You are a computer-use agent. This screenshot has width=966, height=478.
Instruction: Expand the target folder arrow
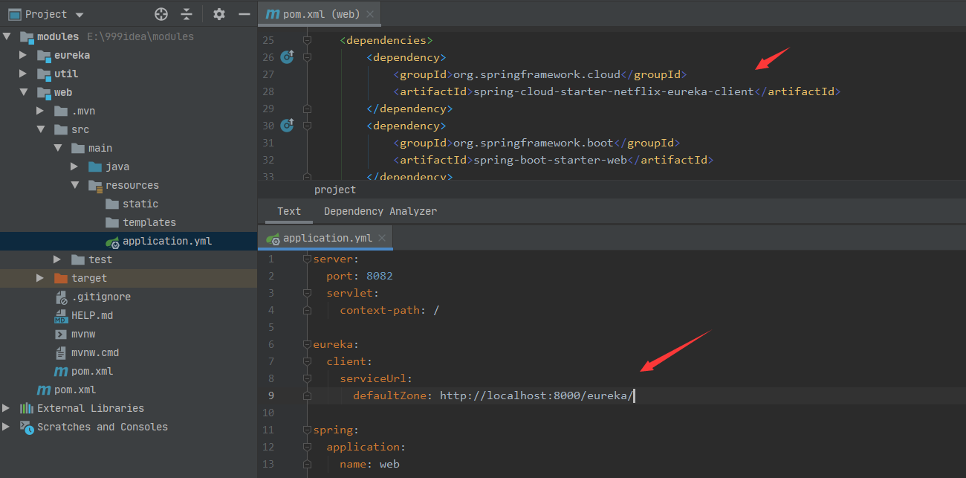pos(40,278)
